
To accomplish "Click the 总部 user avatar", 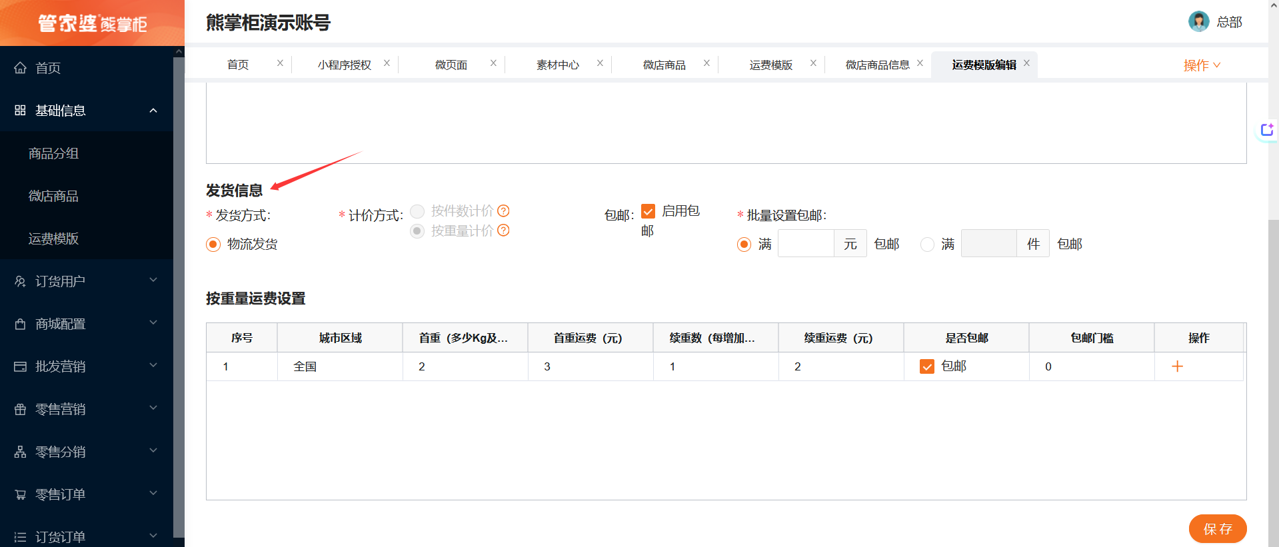I will point(1198,21).
